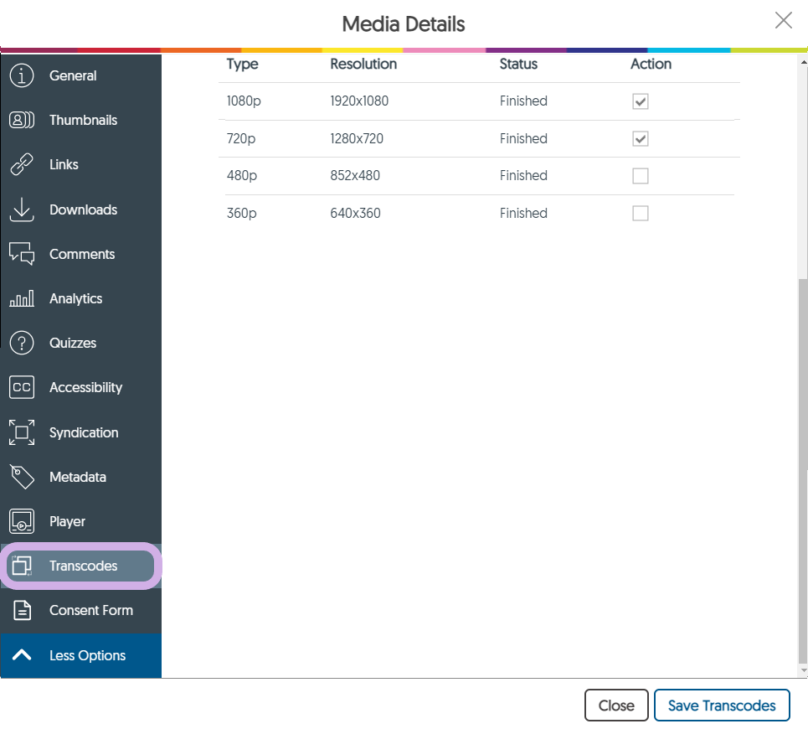Click the Downloads arrow icon

(22, 209)
